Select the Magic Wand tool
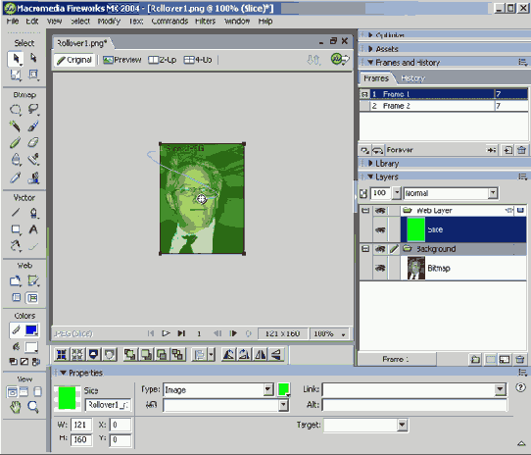The width and height of the screenshot is (531, 455). pyautogui.click(x=15, y=126)
